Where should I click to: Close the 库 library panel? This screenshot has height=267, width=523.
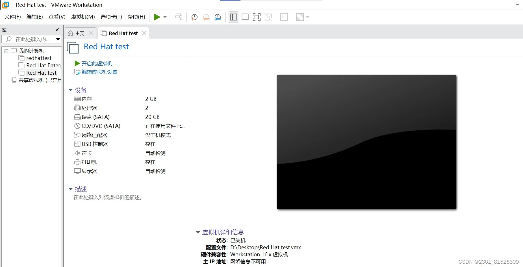tap(57, 30)
